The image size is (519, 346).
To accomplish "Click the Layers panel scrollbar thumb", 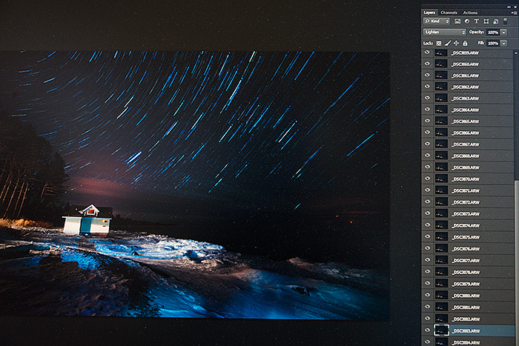I will click(516, 262).
